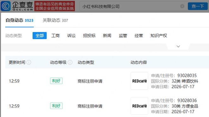Image resolution: width=209 pixels, height=117 pixels.
Task: Open the red credit-system banner
Action: point(54,6)
